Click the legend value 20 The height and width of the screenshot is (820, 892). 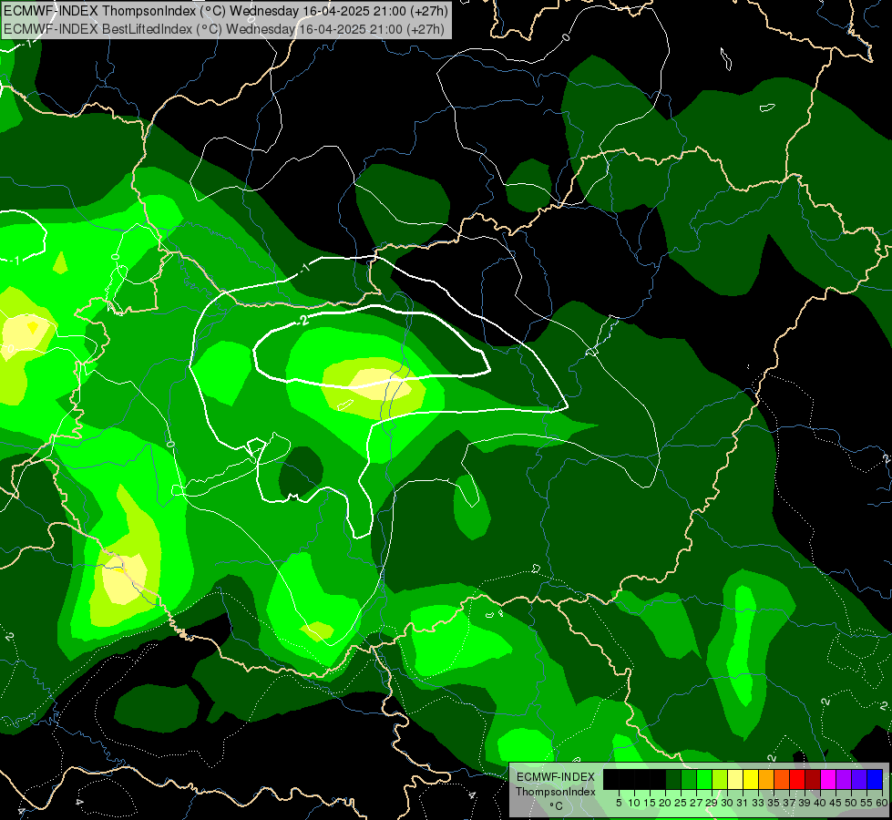click(x=666, y=803)
